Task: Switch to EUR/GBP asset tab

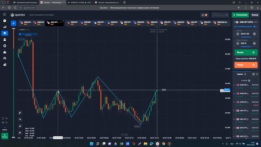Action: click(x=86, y=23)
